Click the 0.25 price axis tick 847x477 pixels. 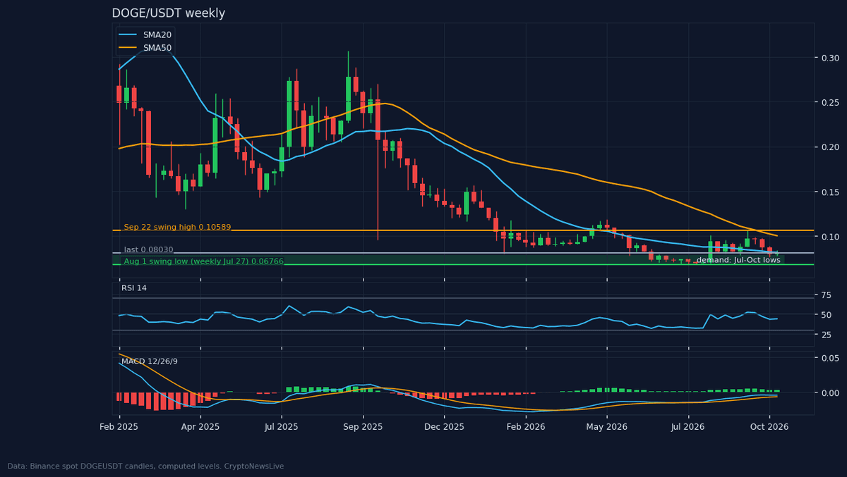click(x=829, y=103)
